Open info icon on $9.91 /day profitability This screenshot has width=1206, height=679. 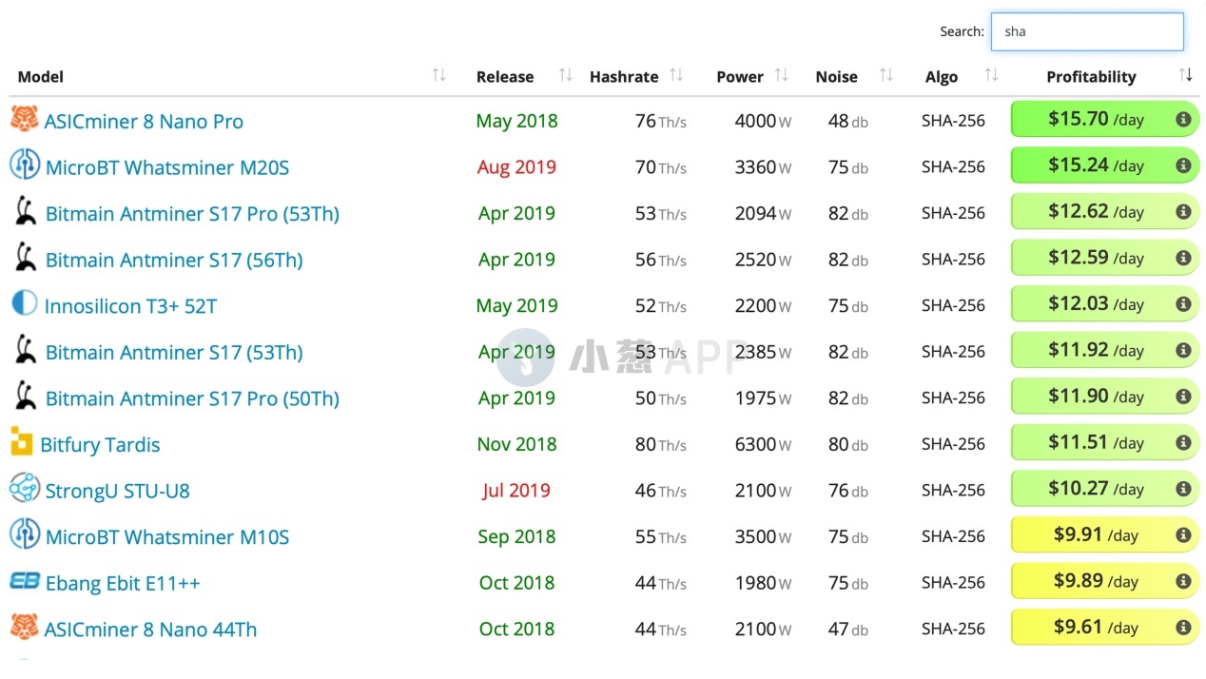[1183, 535]
